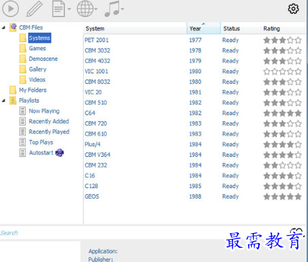Select the CBM 510 entry
Viewport: 308px width, 262px height.
pos(96,103)
